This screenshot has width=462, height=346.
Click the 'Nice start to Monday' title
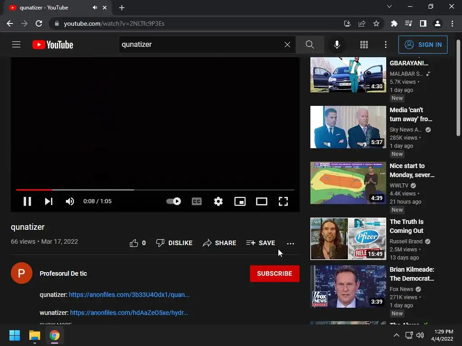point(412,170)
